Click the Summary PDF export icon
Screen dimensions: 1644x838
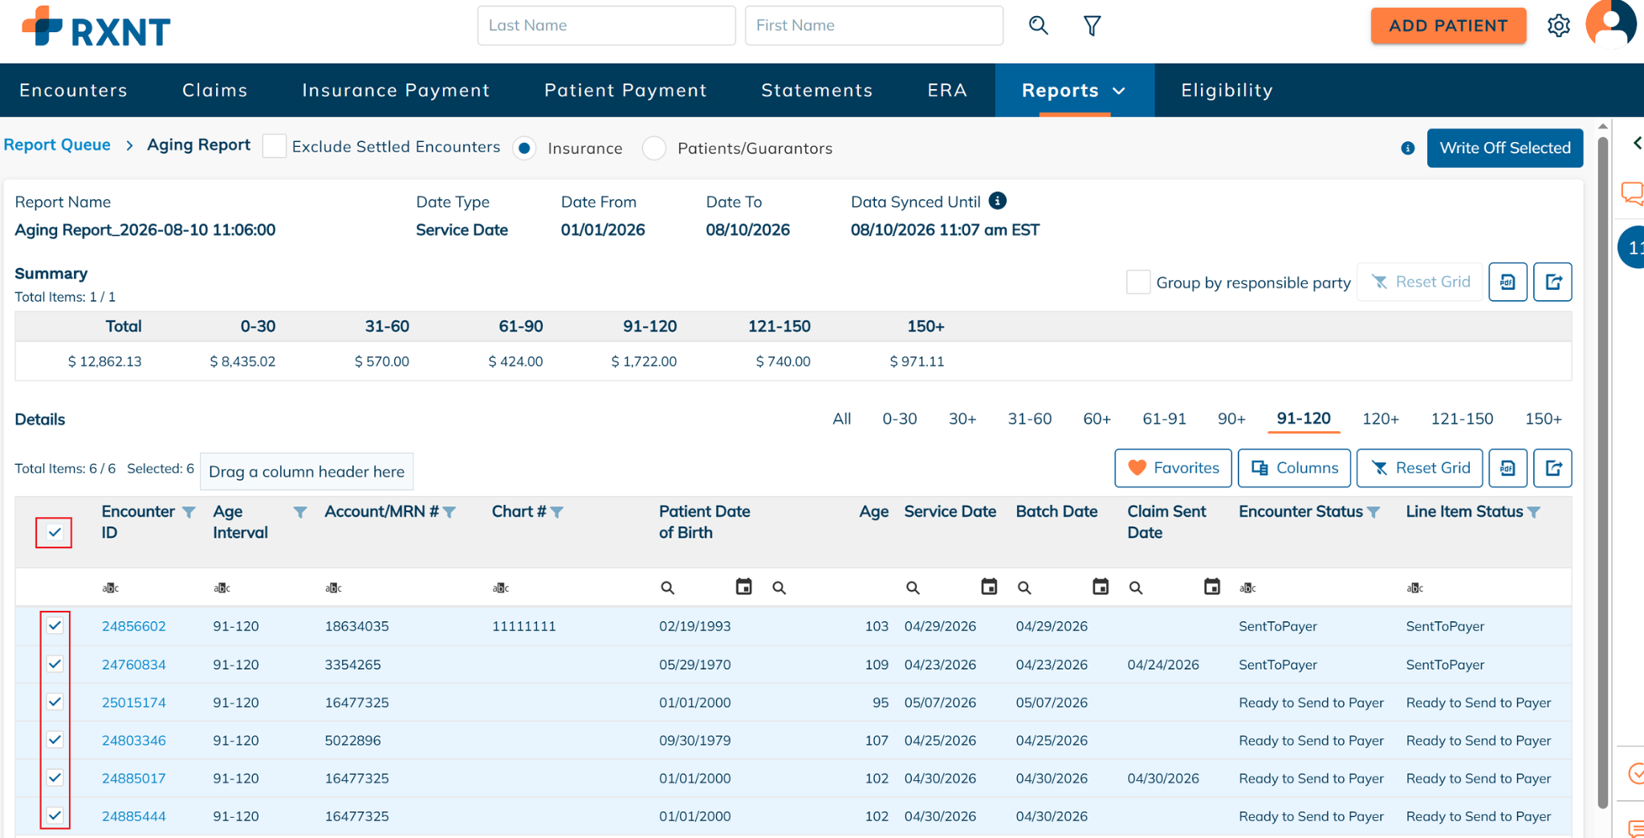pyautogui.click(x=1508, y=282)
